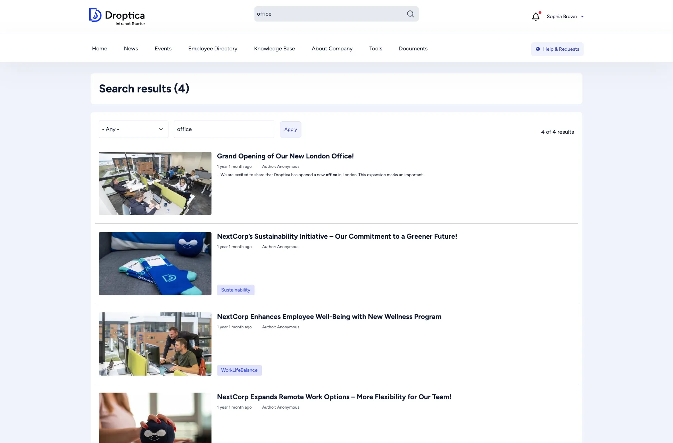Open NextCorp Enhances Employee Well-Being article
Viewport: 673px width, 443px height.
(x=329, y=317)
